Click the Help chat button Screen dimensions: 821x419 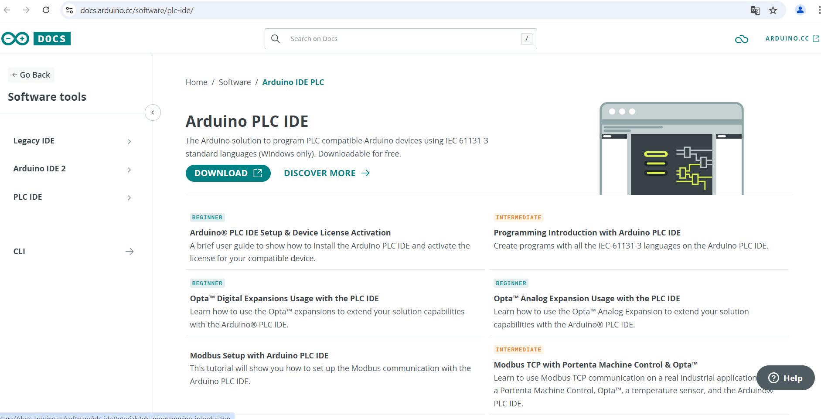tap(785, 378)
